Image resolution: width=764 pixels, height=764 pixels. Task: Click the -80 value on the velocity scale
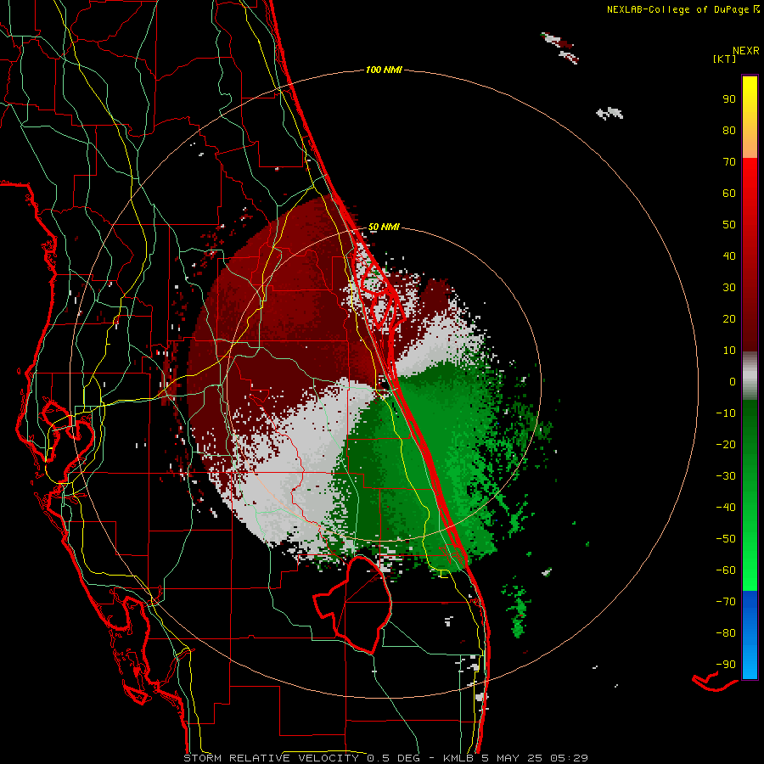[726, 633]
